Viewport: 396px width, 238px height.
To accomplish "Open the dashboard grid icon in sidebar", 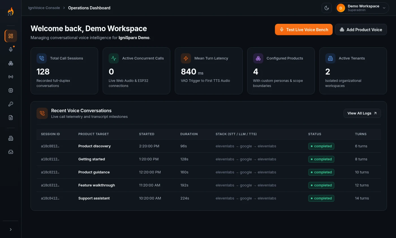I will [x=11, y=36].
